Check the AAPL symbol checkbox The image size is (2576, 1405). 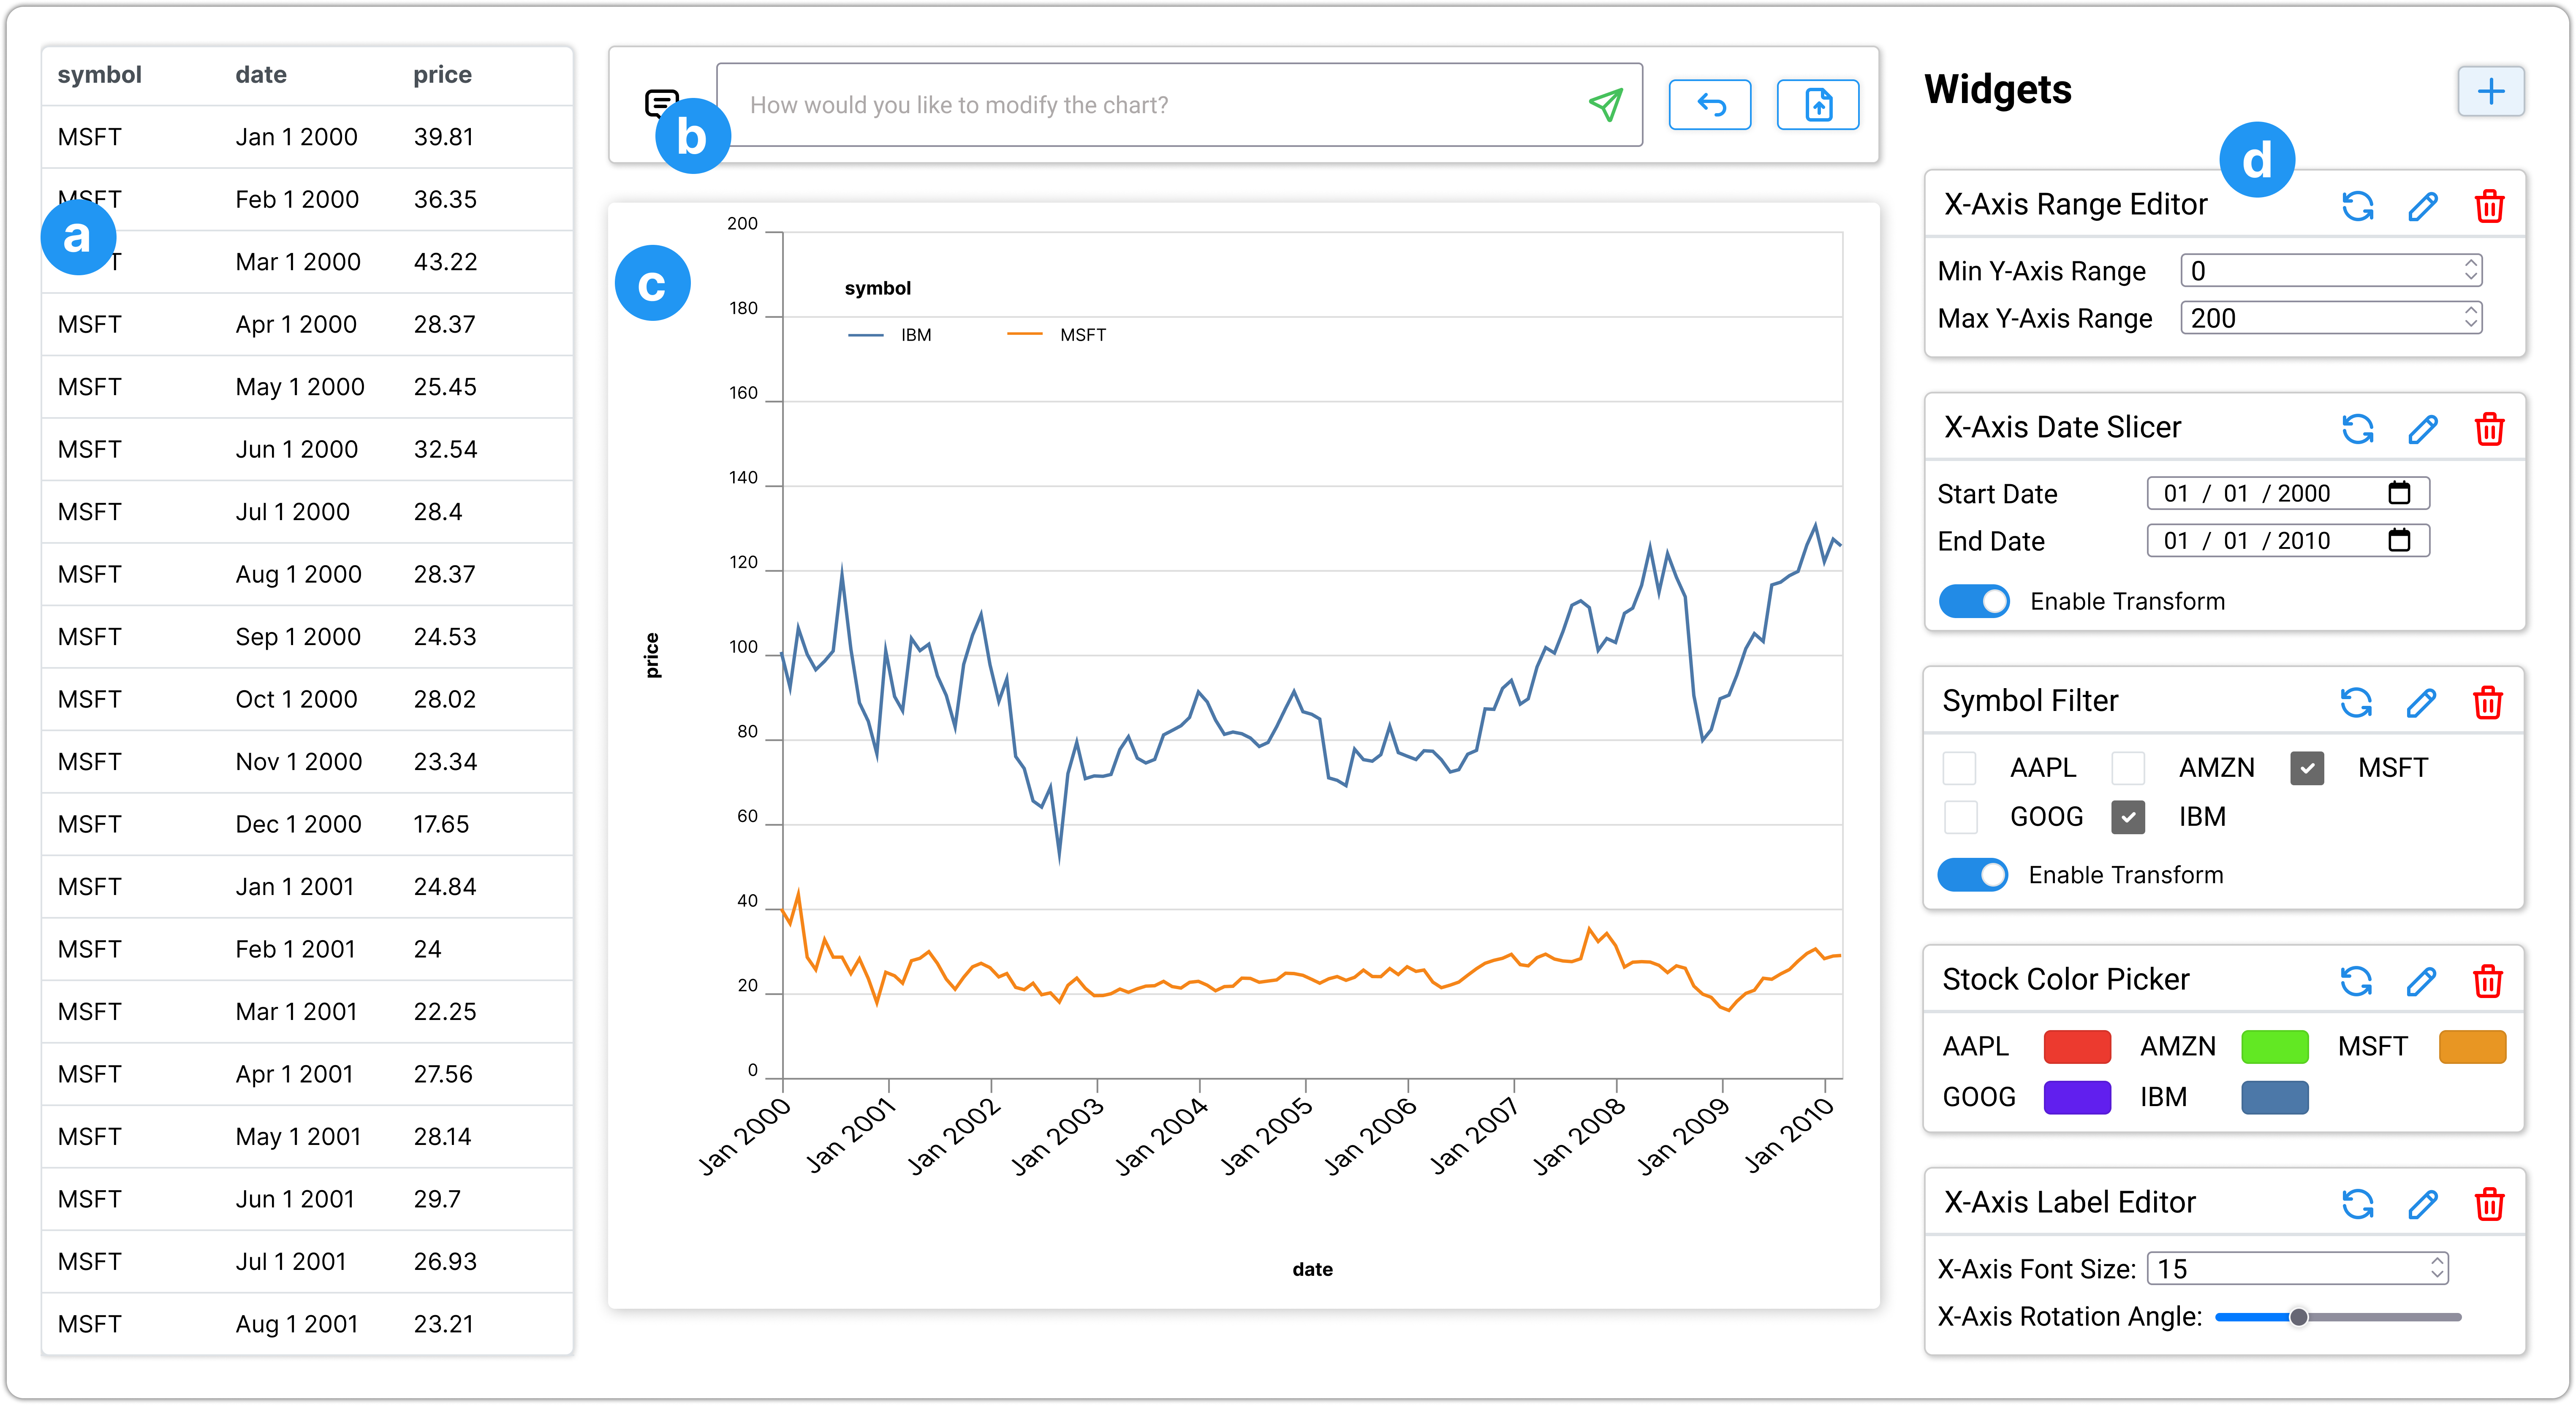[x=1959, y=768]
